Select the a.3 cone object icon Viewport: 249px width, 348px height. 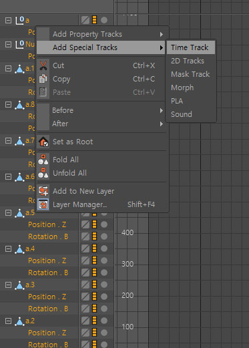pos(19,285)
